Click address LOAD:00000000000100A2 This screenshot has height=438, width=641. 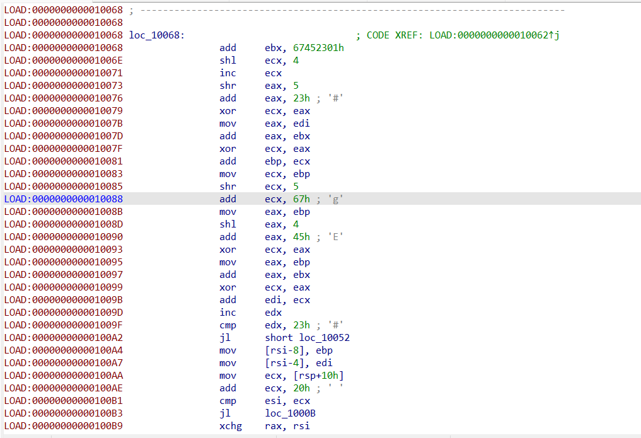click(x=64, y=338)
